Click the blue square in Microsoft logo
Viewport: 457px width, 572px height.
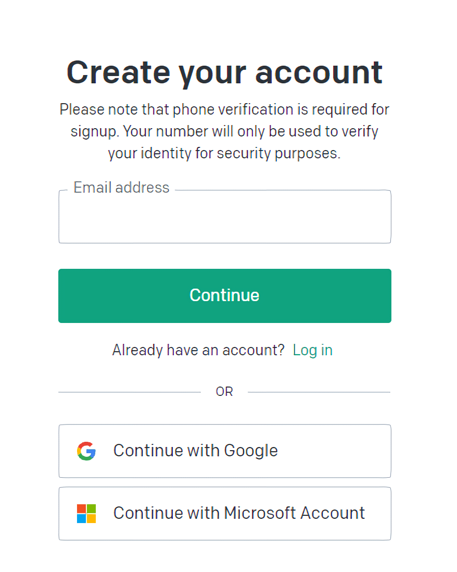click(x=81, y=518)
